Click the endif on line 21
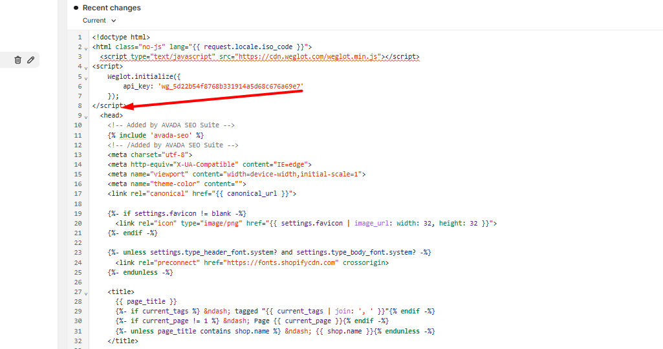The height and width of the screenshot is (349, 663). click(x=133, y=233)
